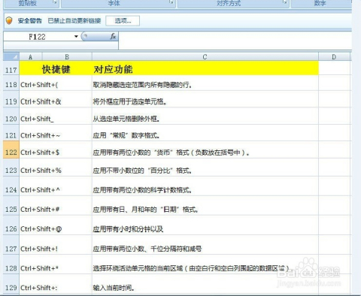The height and width of the screenshot is (296, 361).
Task: Click cell Ctrl+Shift+~
Action: pos(56,133)
